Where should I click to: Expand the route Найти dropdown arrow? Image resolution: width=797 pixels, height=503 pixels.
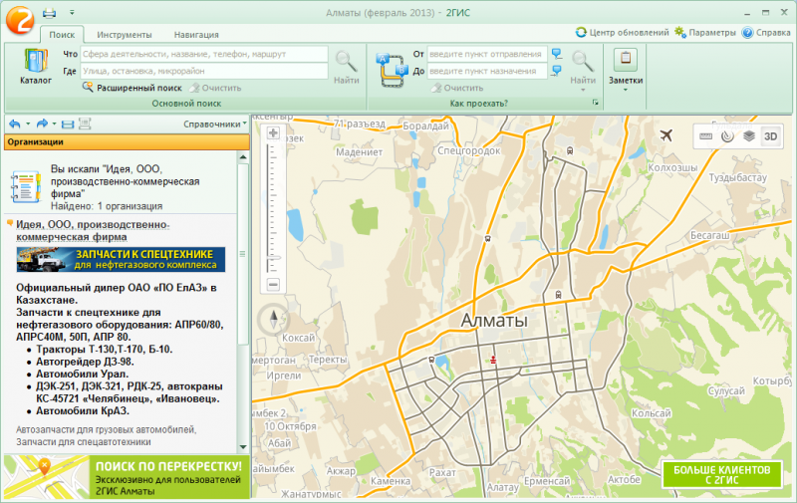(x=583, y=90)
